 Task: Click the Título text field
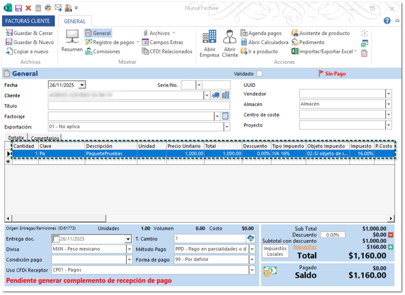pos(139,106)
